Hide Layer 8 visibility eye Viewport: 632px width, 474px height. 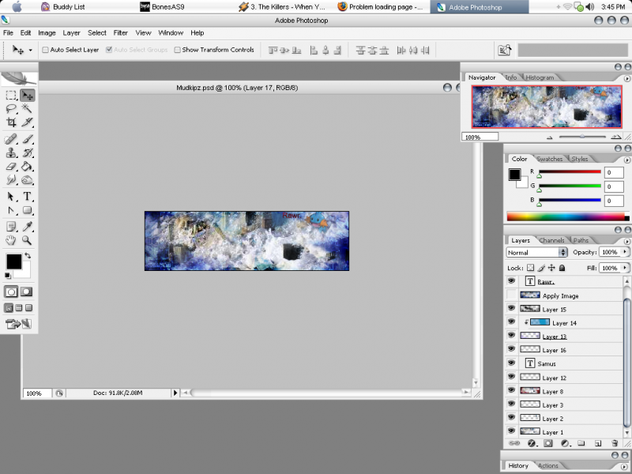[x=511, y=390]
